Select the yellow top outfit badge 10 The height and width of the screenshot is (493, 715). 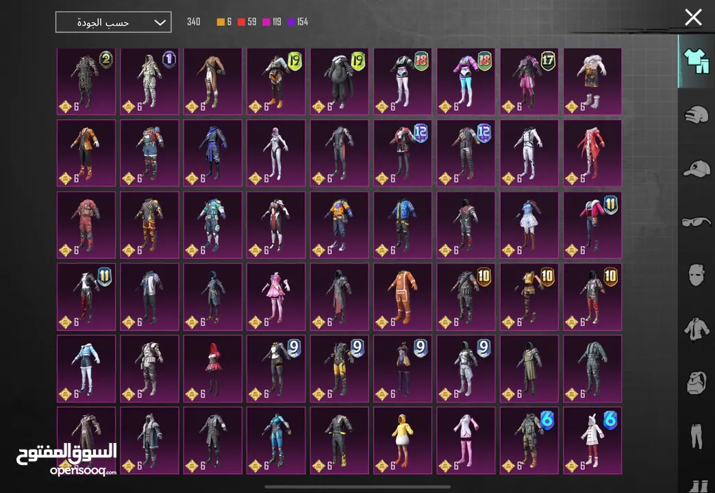529,296
